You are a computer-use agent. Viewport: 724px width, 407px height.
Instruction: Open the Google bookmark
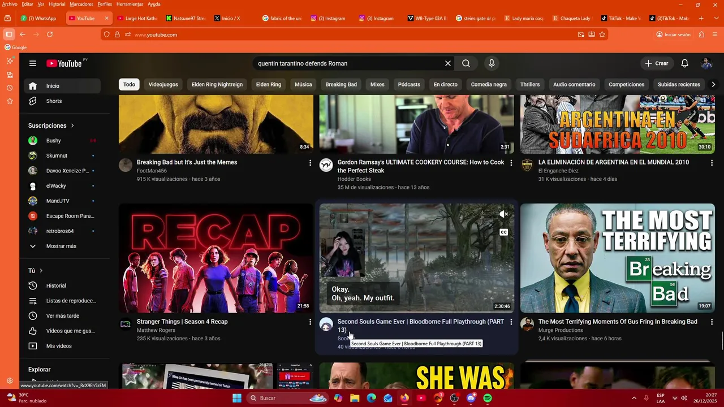click(x=16, y=47)
